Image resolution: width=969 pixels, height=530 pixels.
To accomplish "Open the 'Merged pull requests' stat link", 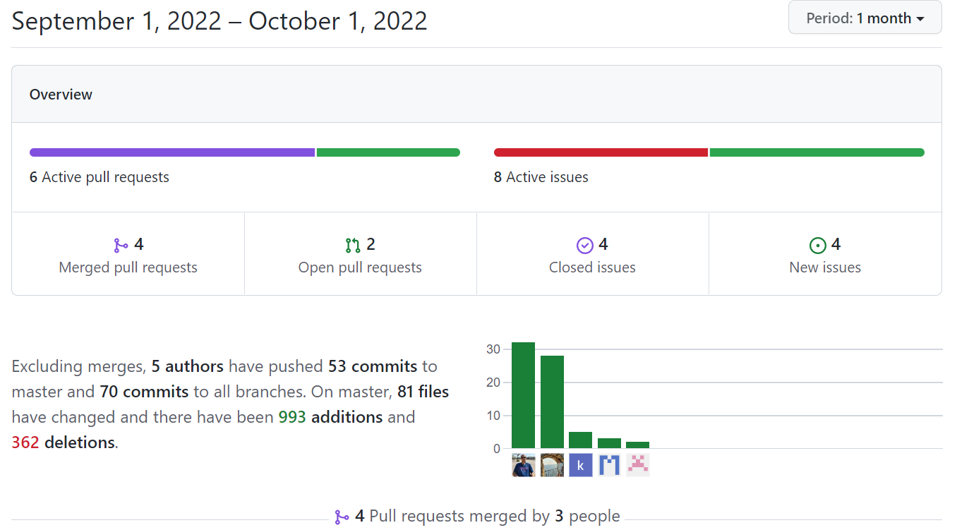I will (128, 267).
